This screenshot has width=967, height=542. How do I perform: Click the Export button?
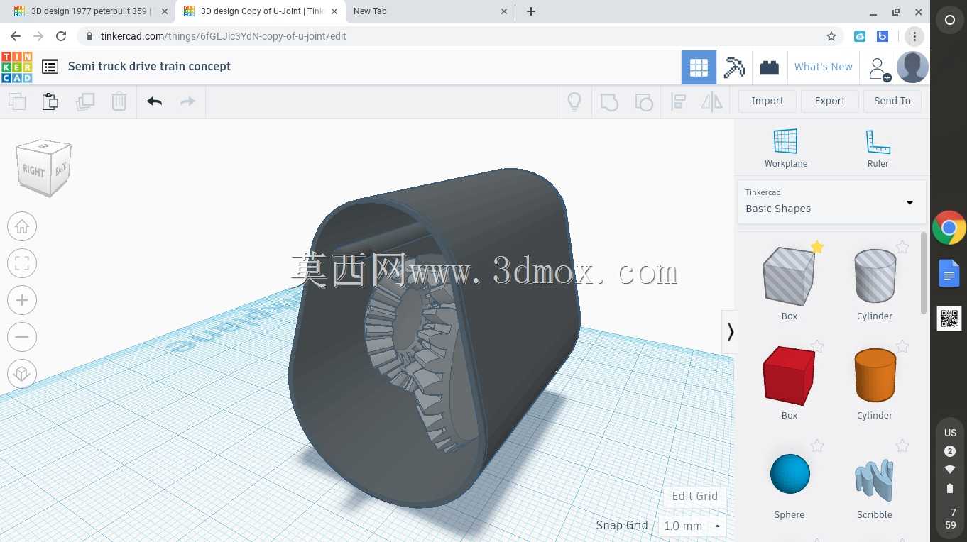(x=829, y=101)
